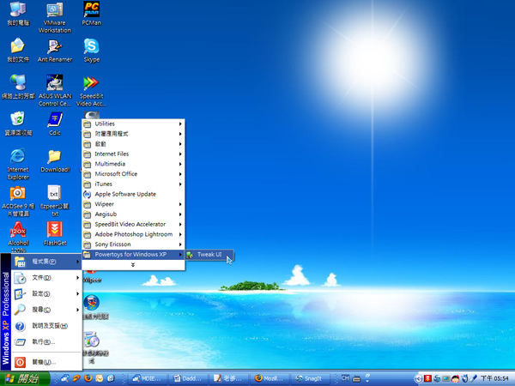Screen dimensions: 515x386
Task: Expand the 程式集(P) submenu arrow
Action: (x=77, y=262)
